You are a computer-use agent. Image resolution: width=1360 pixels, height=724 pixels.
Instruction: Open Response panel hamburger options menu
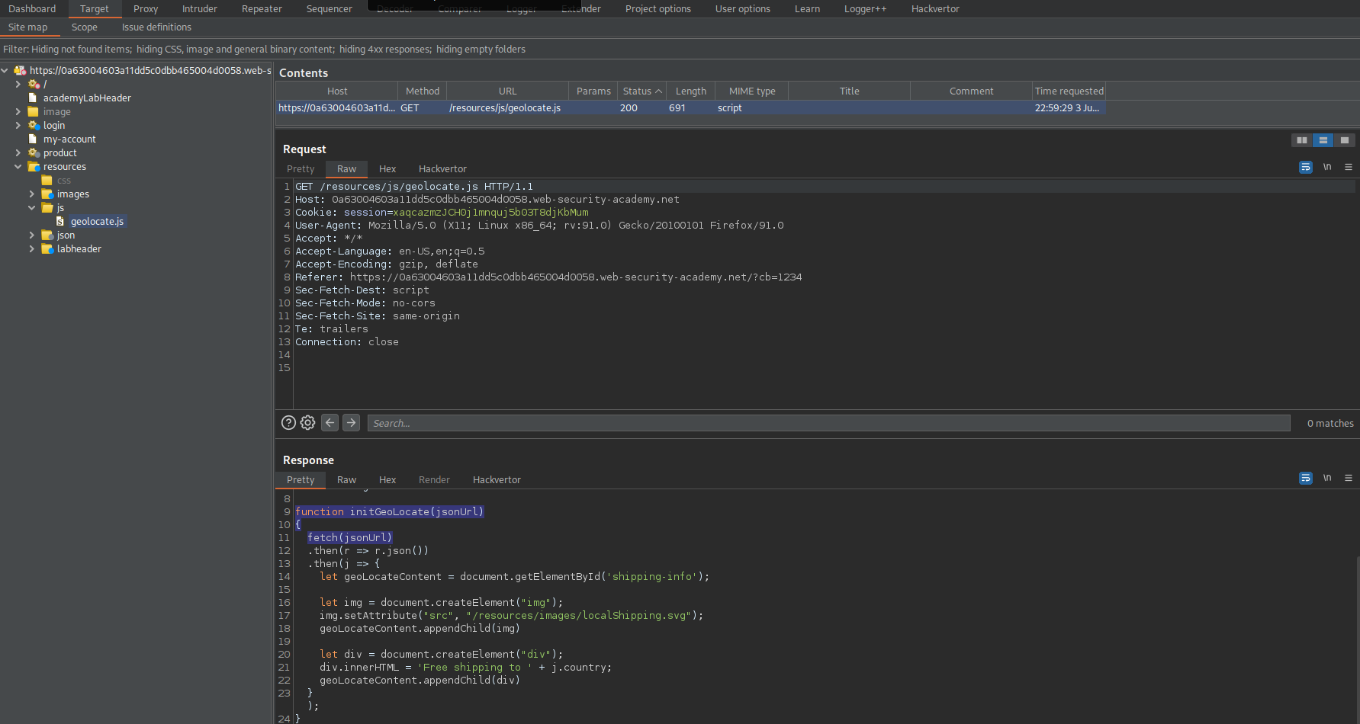pyautogui.click(x=1349, y=478)
